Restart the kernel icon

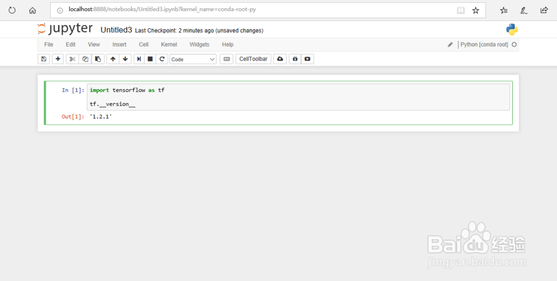pos(162,59)
